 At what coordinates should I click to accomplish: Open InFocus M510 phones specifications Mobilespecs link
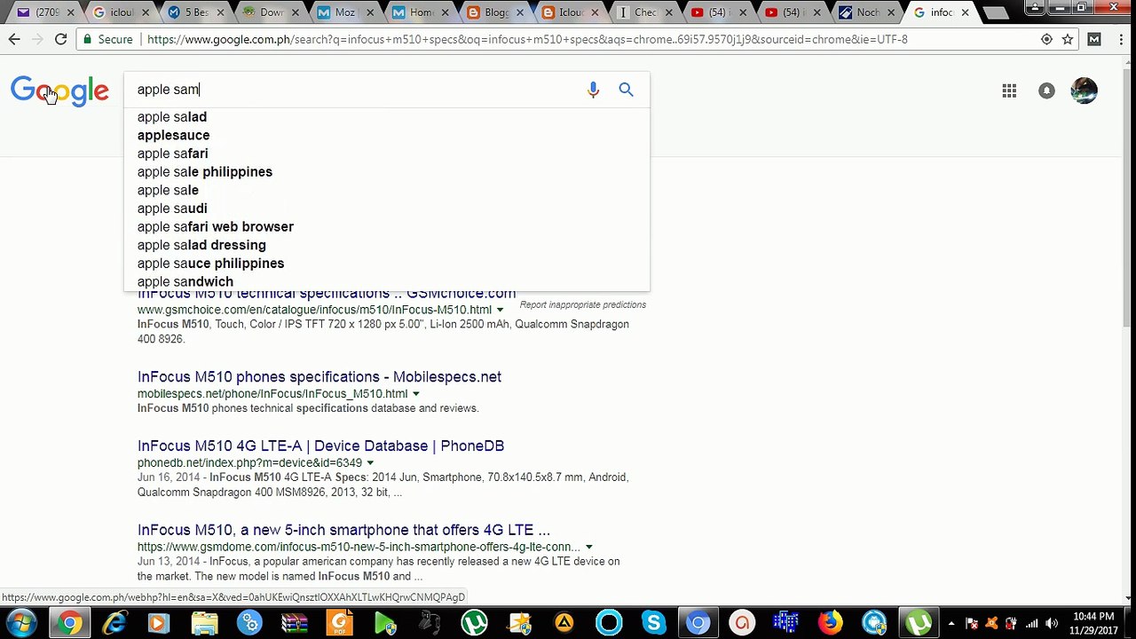(x=319, y=377)
